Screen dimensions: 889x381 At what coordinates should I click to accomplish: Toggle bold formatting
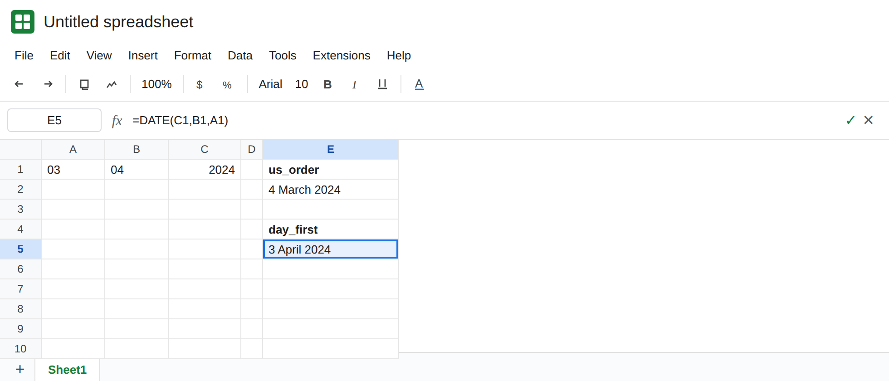(327, 84)
